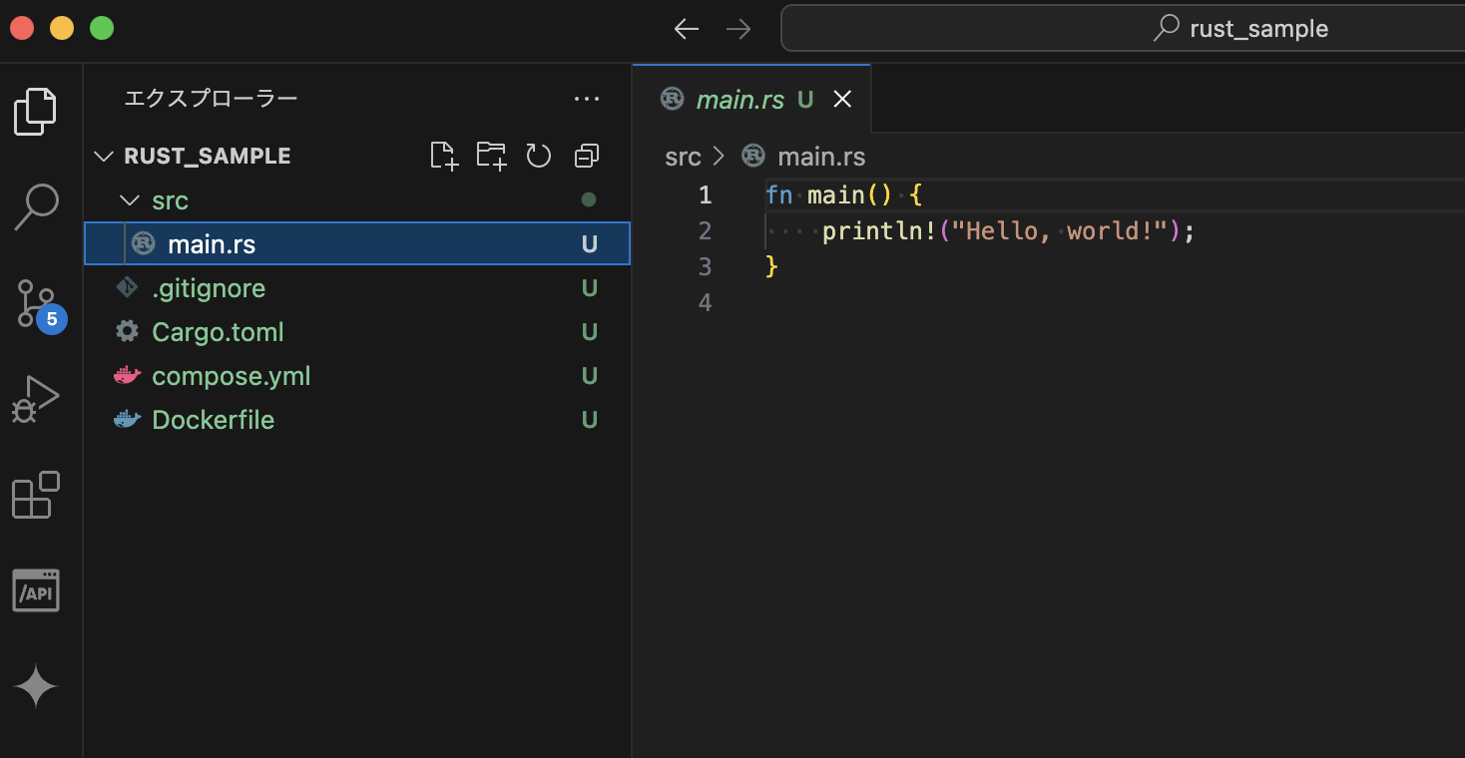
Task: Click the エクスプローラー panel title
Action: coord(211,99)
